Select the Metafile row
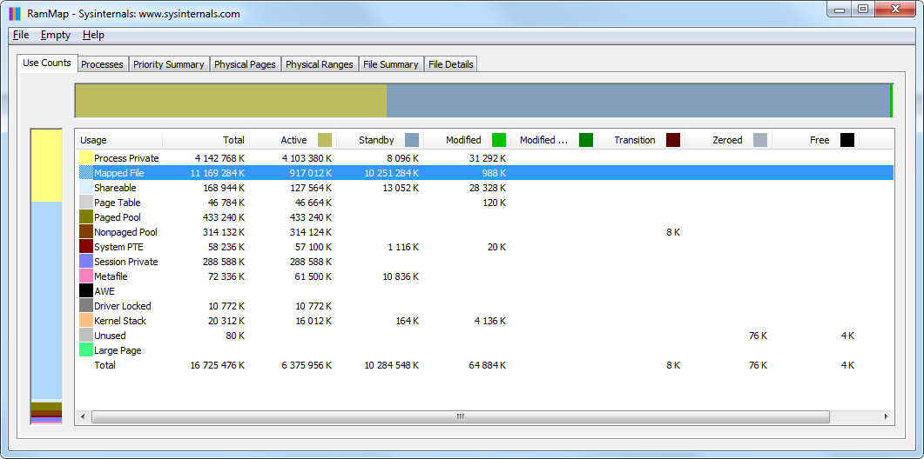The height and width of the screenshot is (459, 924). (486, 276)
